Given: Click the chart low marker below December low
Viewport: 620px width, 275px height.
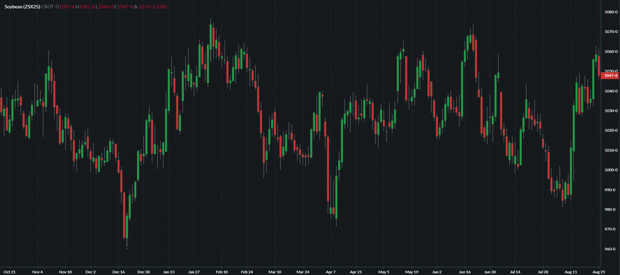Looking at the screenshot, I should tap(127, 248).
